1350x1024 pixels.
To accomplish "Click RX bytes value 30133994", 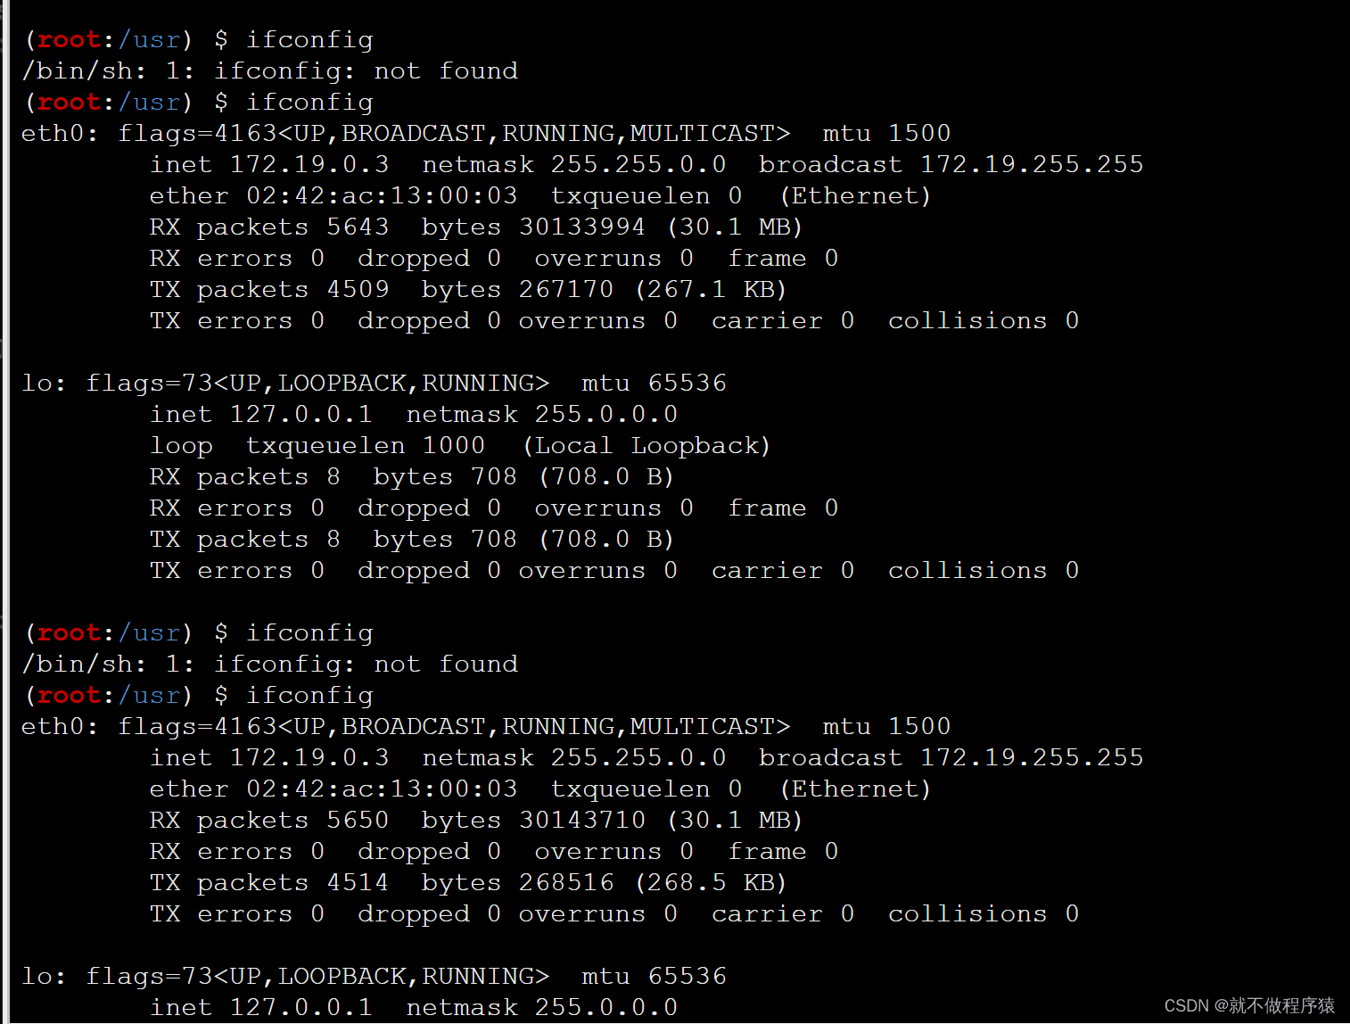I will (x=582, y=227).
